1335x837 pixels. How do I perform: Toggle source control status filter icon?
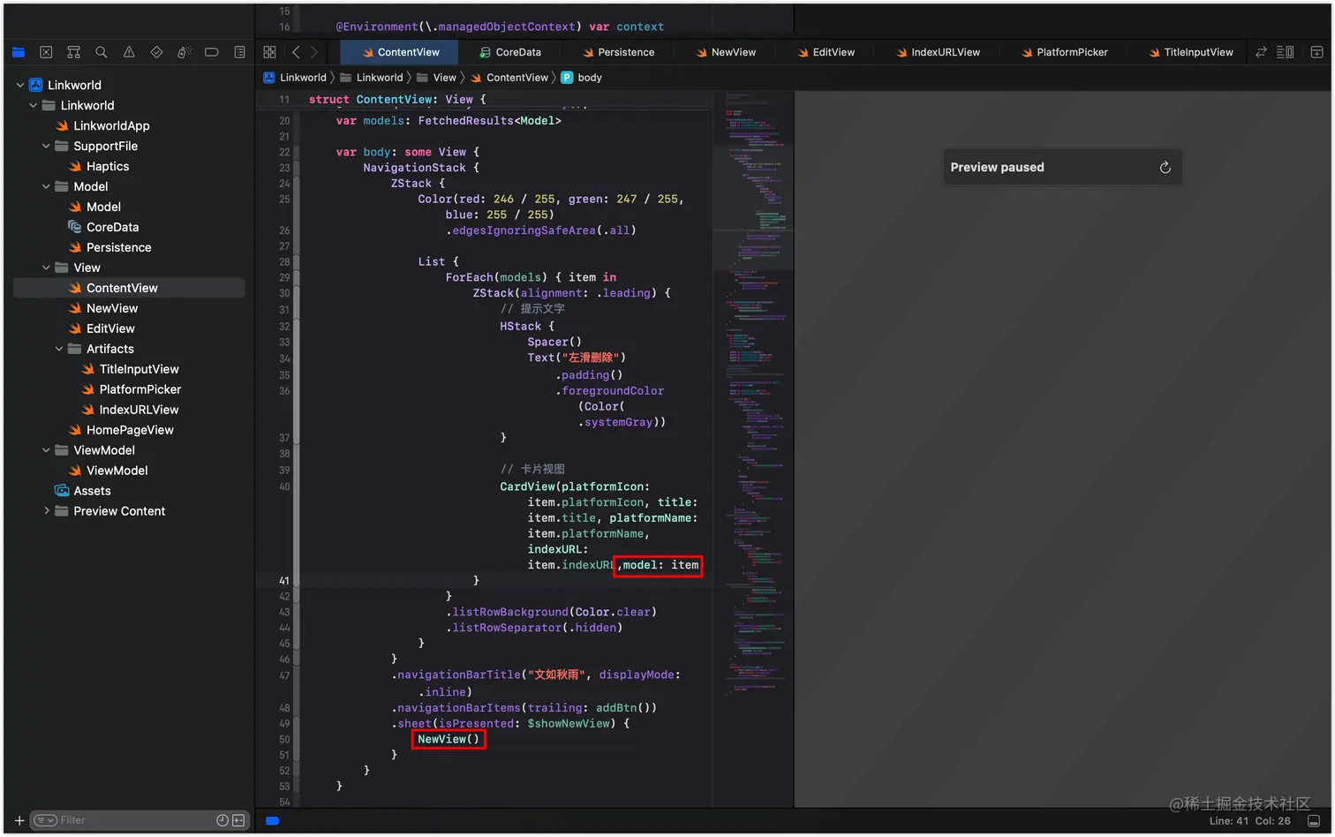[x=238, y=820]
